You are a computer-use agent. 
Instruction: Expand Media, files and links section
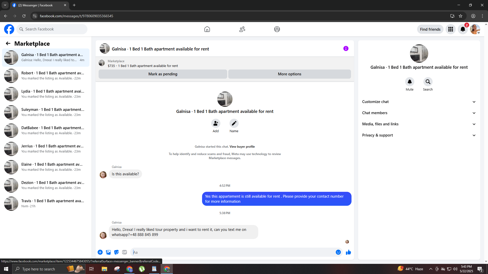click(x=419, y=124)
